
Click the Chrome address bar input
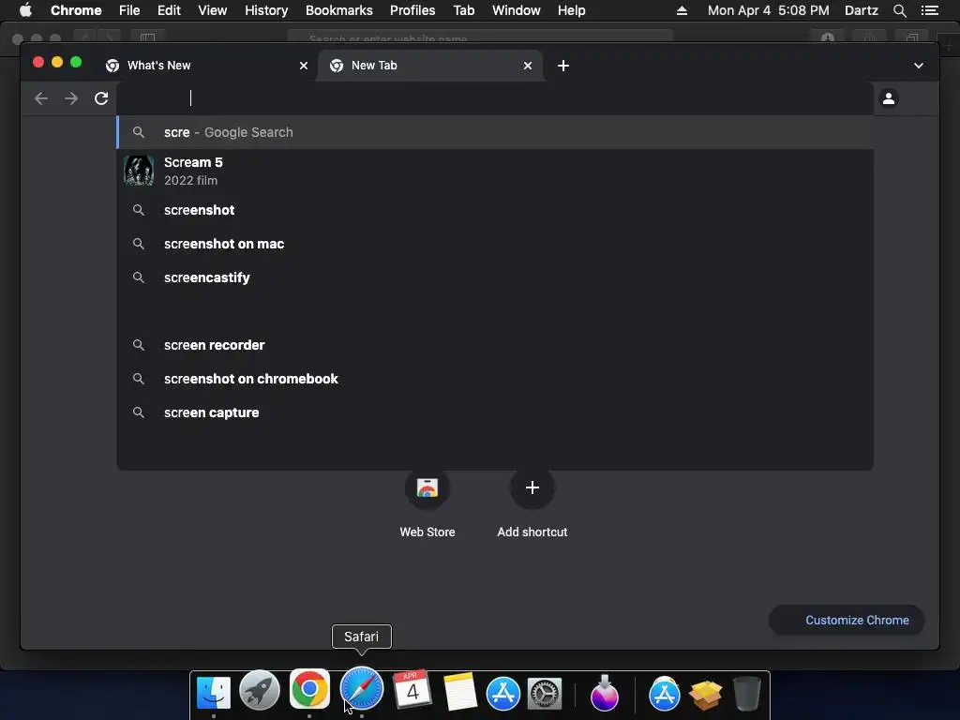(495, 97)
